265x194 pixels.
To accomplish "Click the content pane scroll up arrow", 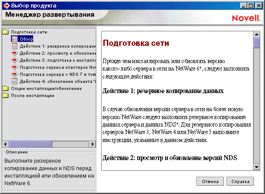I will point(257,34).
